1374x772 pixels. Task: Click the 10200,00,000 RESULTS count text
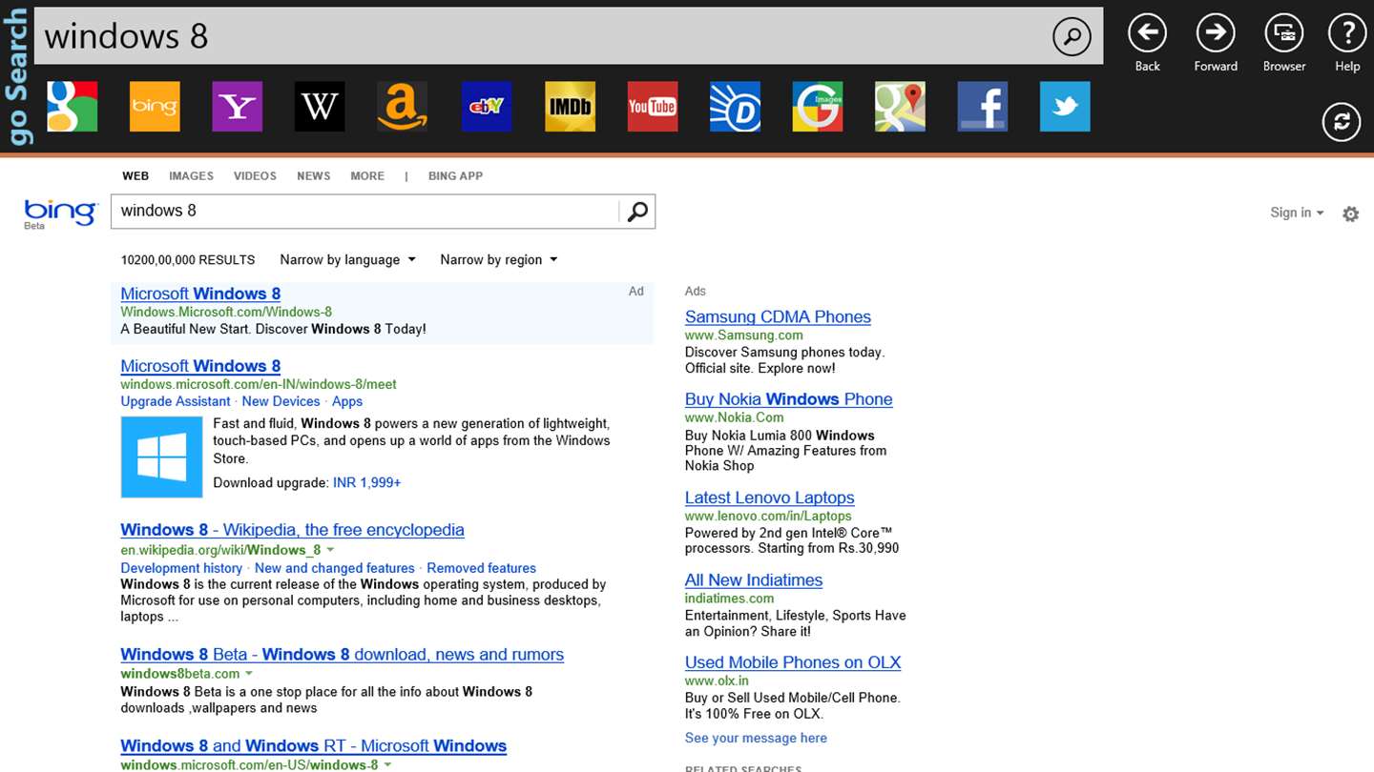[x=188, y=260]
